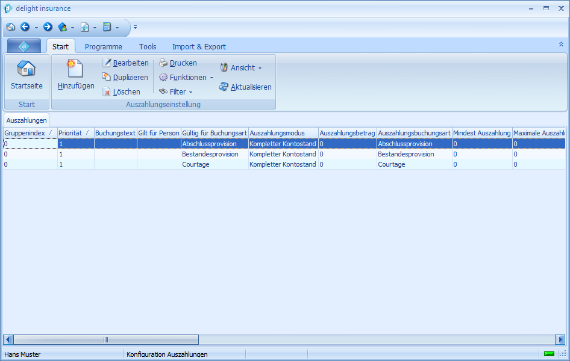Refresh the list with Aktualisieren

pos(245,87)
